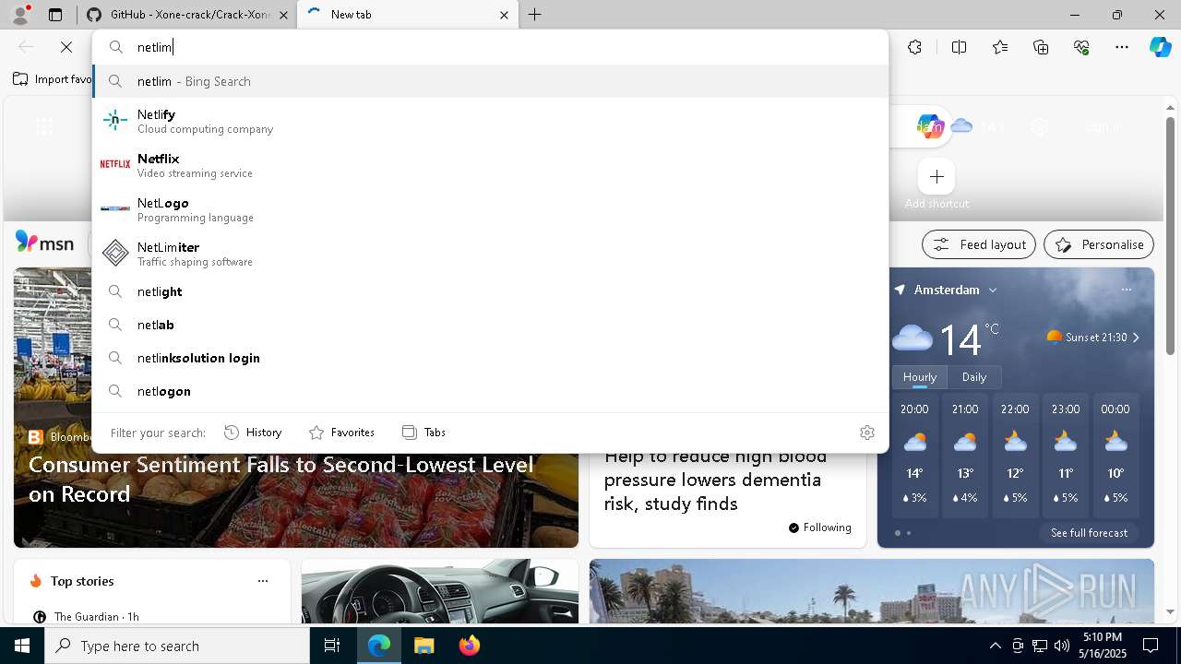Select netlim Bing Search suggestion
This screenshot has height=664, width=1181.
[491, 81]
